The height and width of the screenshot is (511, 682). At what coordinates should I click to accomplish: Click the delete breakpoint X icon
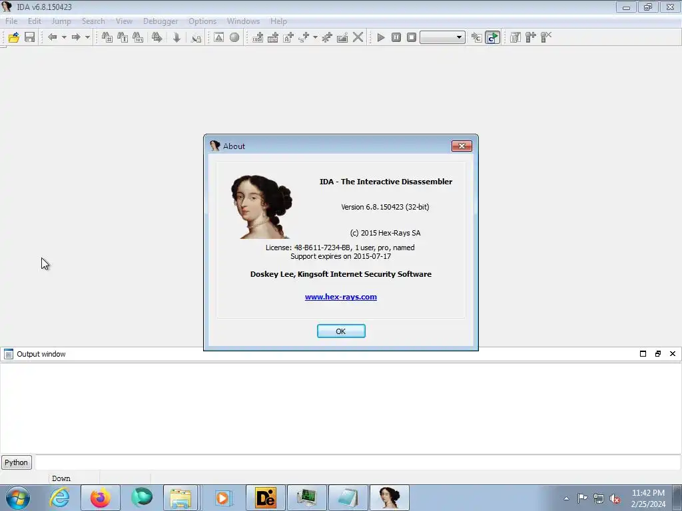coord(546,37)
